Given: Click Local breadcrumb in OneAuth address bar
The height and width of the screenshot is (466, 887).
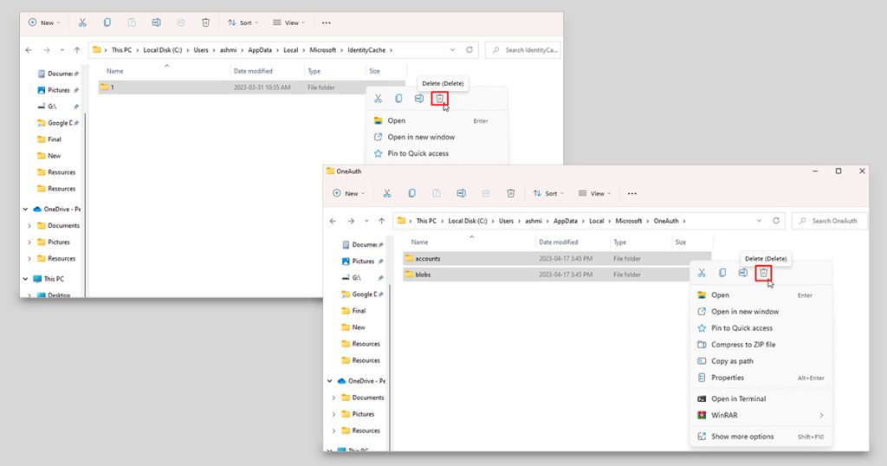Looking at the screenshot, I should click(596, 221).
